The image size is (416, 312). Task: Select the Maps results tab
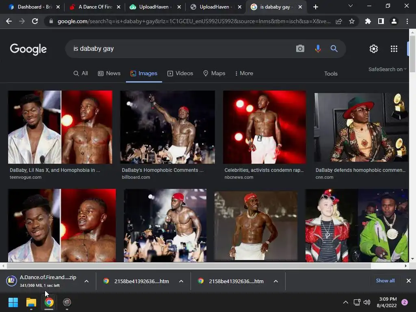pos(214,73)
